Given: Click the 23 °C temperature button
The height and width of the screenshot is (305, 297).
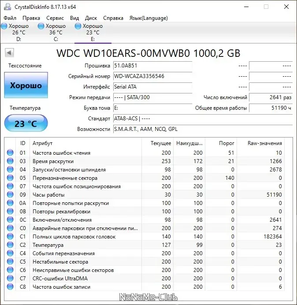Looking at the screenshot, I should (x=26, y=123).
